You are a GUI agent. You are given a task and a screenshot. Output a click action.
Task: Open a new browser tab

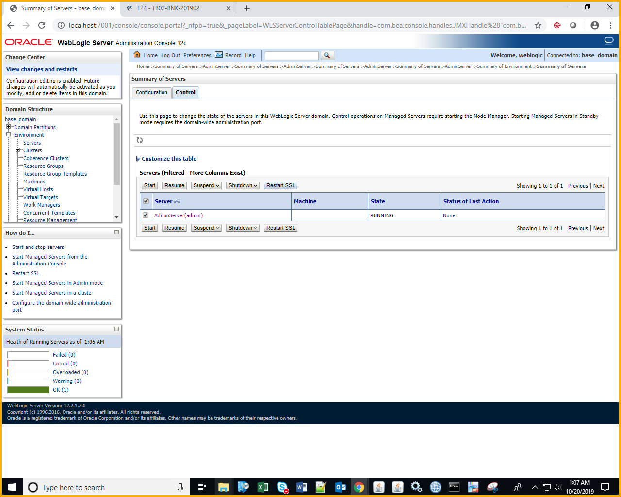[247, 8]
